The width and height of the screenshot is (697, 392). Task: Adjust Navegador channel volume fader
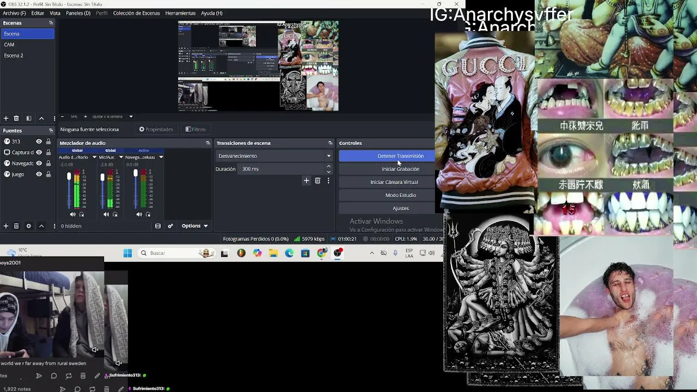coord(136,174)
